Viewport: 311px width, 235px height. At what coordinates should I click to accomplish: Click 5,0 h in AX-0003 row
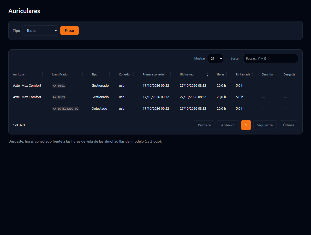point(240,97)
